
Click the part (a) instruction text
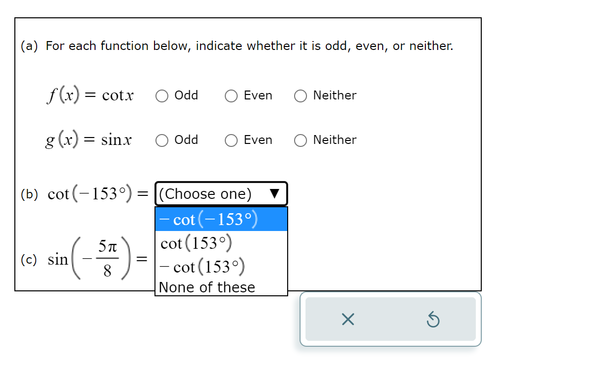(x=236, y=46)
